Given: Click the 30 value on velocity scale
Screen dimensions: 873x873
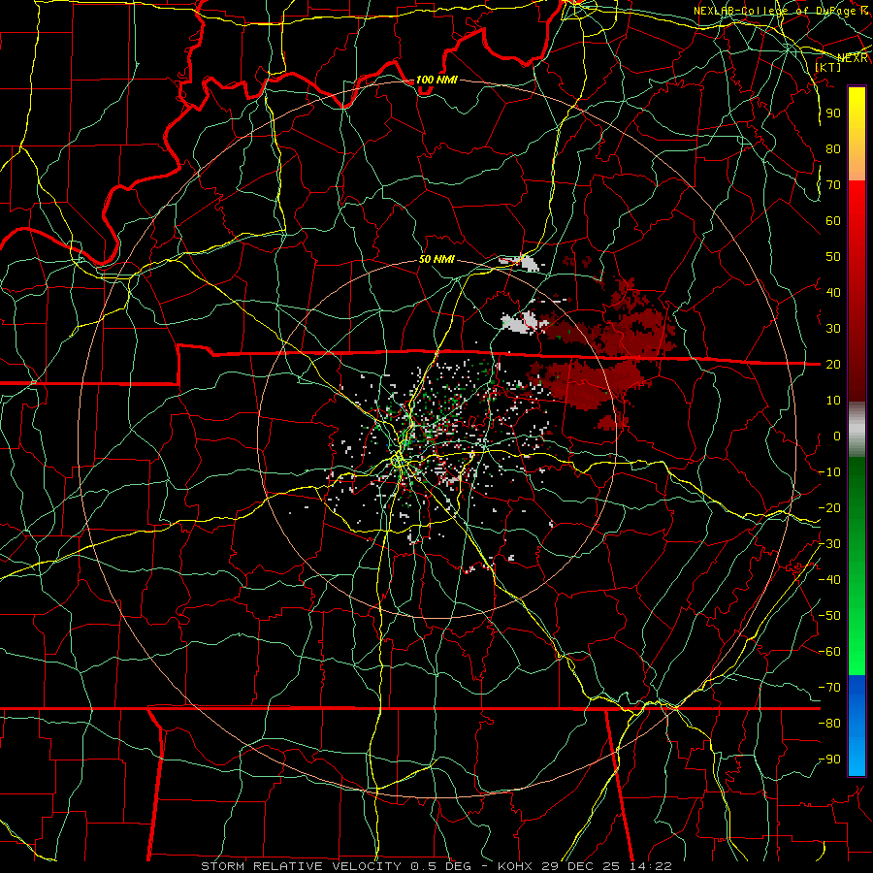Looking at the screenshot, I should click(x=833, y=329).
